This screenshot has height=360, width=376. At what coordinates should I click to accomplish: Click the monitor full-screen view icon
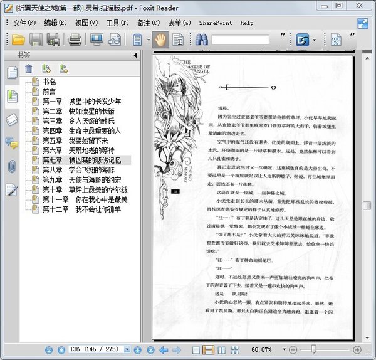(x=97, y=40)
